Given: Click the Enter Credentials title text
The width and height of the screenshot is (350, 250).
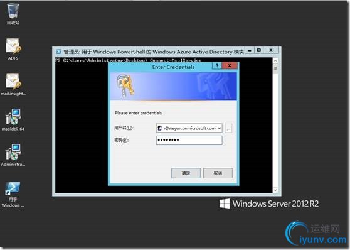Looking at the screenshot, I should pos(173,67).
